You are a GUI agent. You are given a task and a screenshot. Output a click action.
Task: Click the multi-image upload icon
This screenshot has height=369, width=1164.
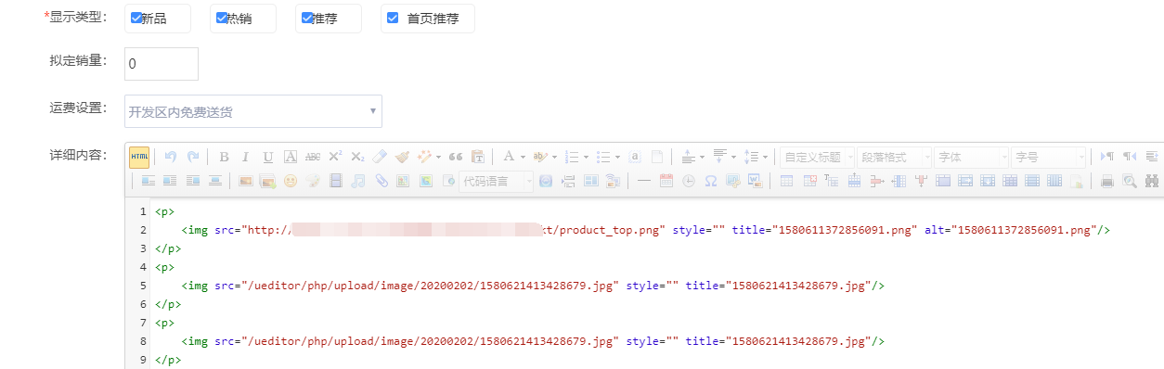(x=268, y=181)
